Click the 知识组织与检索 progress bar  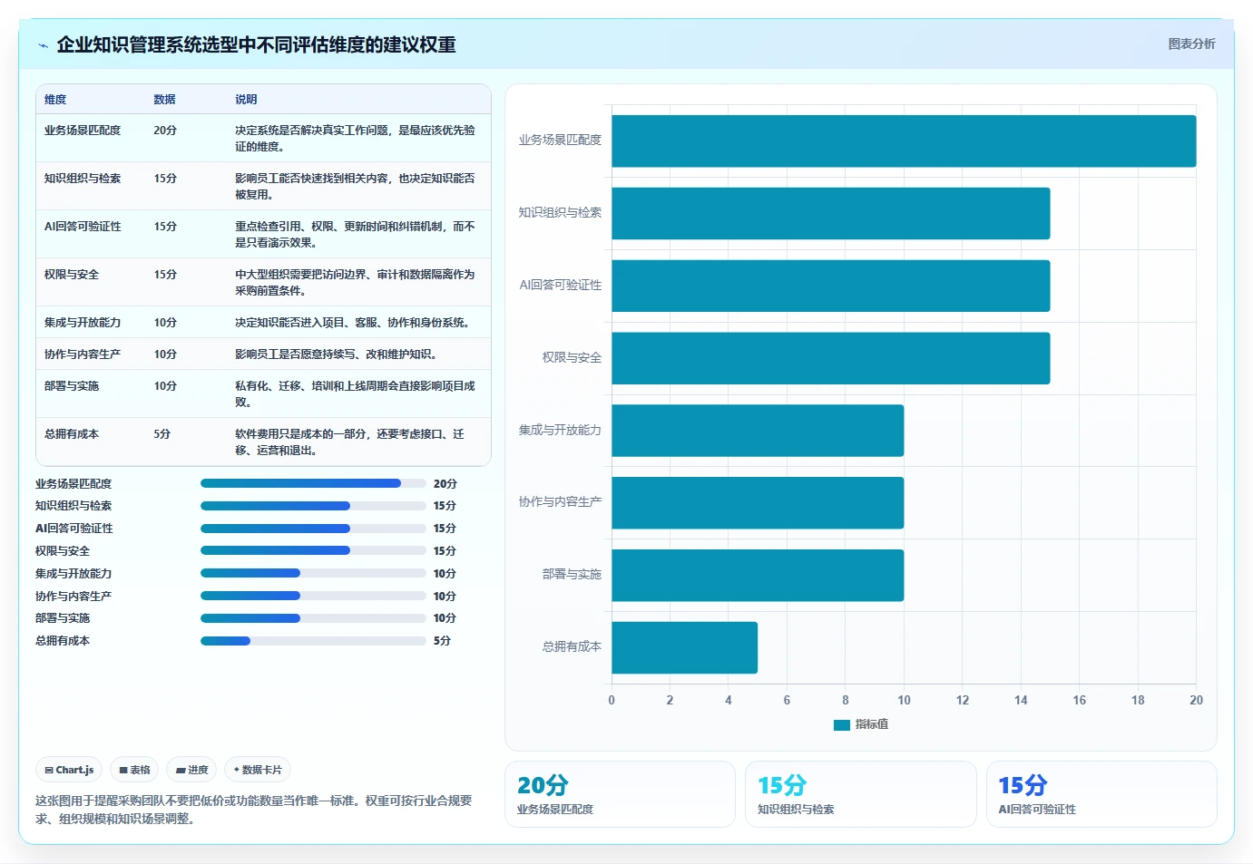pyautogui.click(x=313, y=506)
